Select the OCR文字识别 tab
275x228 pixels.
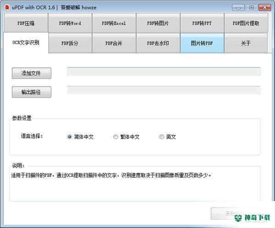pyautogui.click(x=26, y=43)
